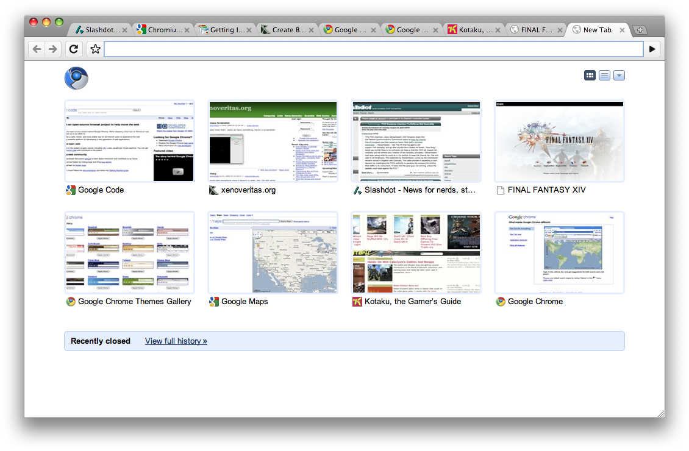689x451 pixels.
Task: Open the Google Chrome page thumbnail
Action: [x=559, y=252]
